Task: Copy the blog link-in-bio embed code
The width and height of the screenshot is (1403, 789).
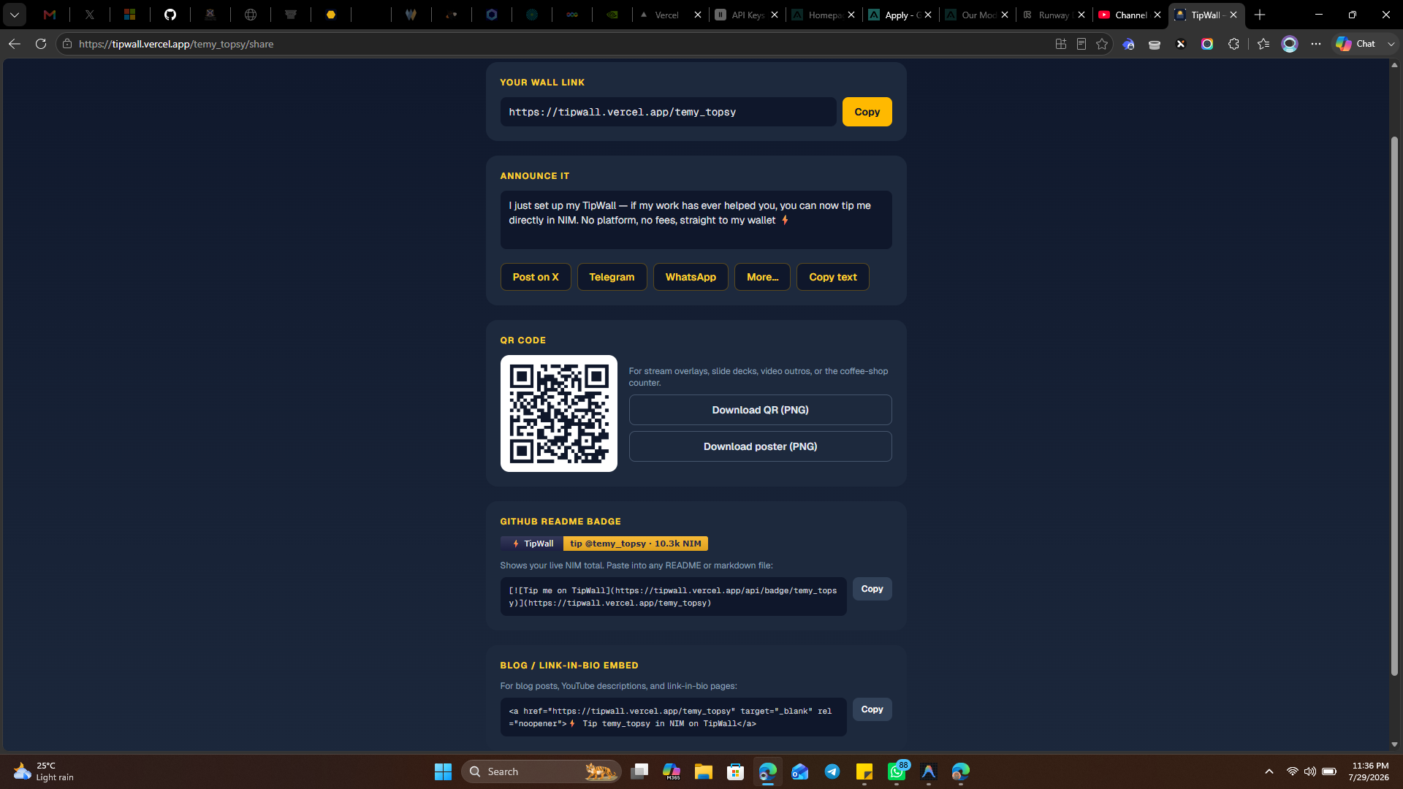Action: pyautogui.click(x=872, y=709)
